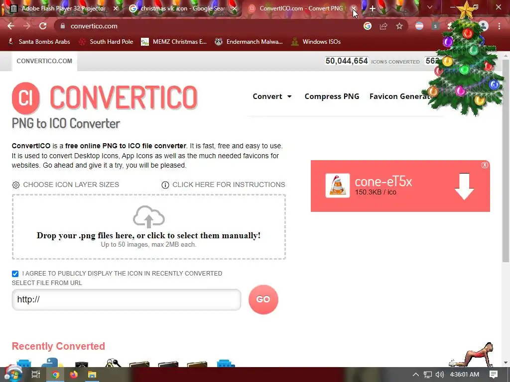Open the Favicon Generator menu item
The image size is (510, 382).
click(401, 96)
